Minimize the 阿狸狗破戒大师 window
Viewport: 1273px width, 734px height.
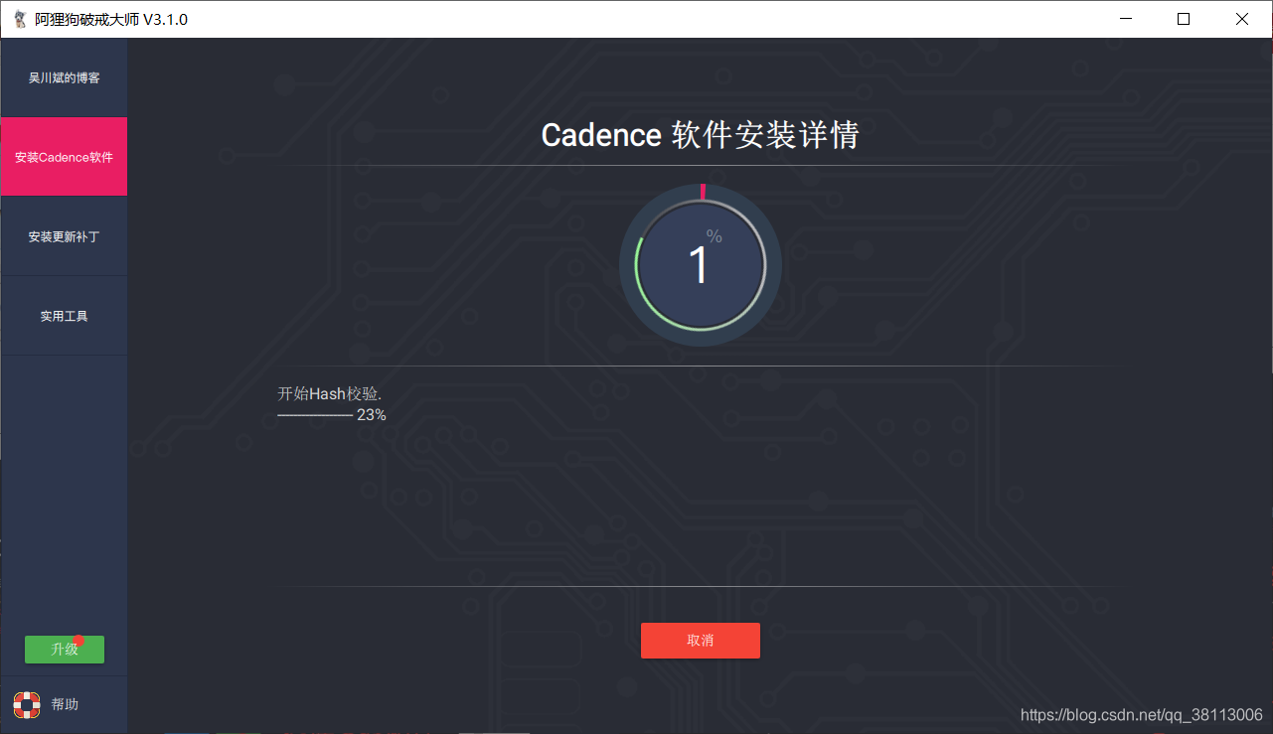(1126, 19)
